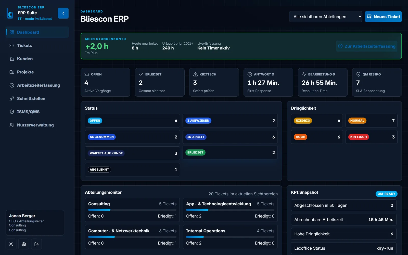Open the Dashboard menu item
Screen dimensions: 408x255
click(37, 32)
